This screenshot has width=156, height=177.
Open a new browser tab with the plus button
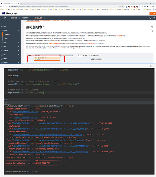pos(22,4)
